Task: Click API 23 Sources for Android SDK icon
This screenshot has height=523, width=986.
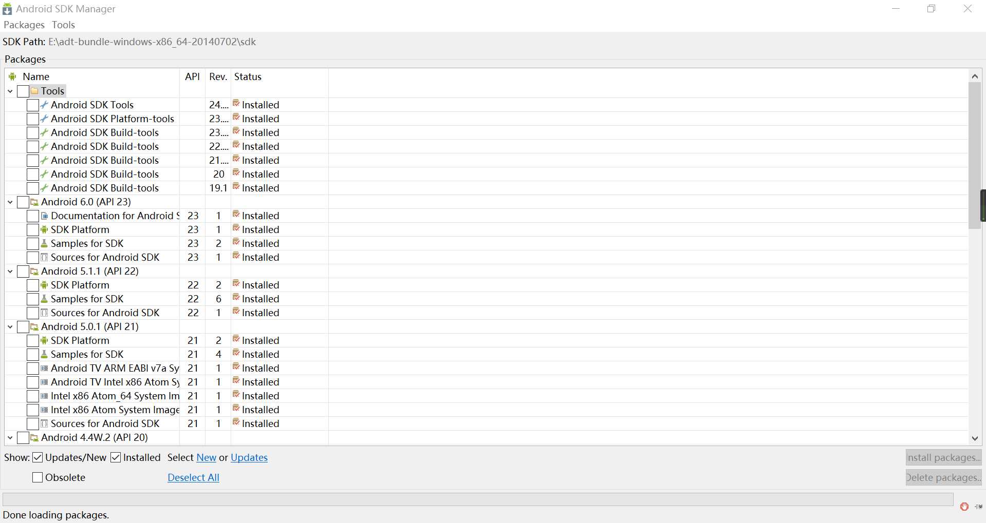Action: [x=44, y=257]
